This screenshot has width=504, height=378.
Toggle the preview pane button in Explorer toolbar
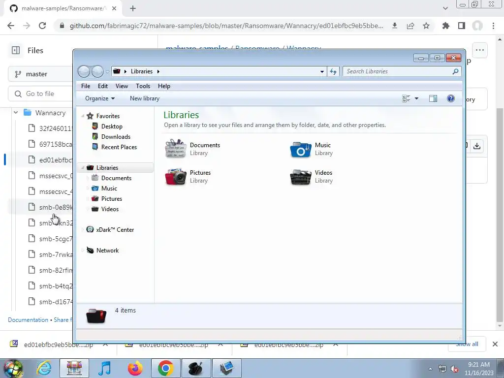pos(433,98)
